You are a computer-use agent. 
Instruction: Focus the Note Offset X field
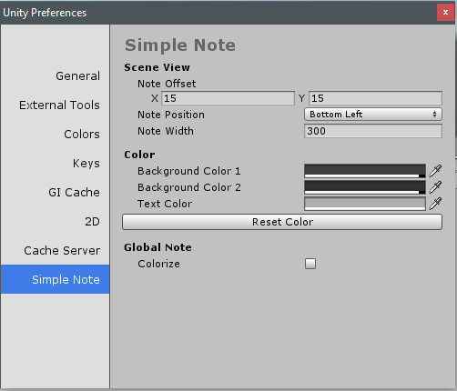228,98
